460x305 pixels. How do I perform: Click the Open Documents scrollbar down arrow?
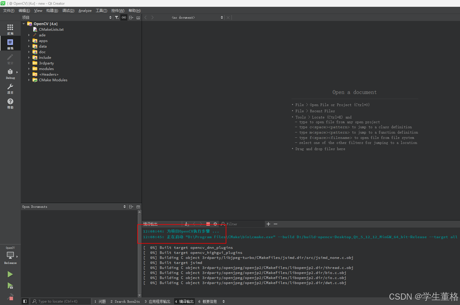click(x=140, y=295)
